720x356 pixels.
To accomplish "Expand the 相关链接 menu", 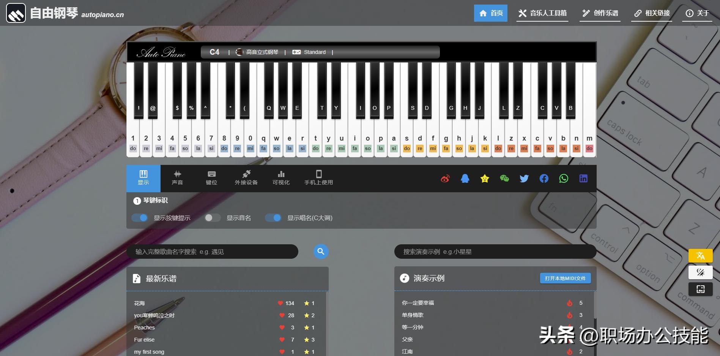I will point(652,13).
